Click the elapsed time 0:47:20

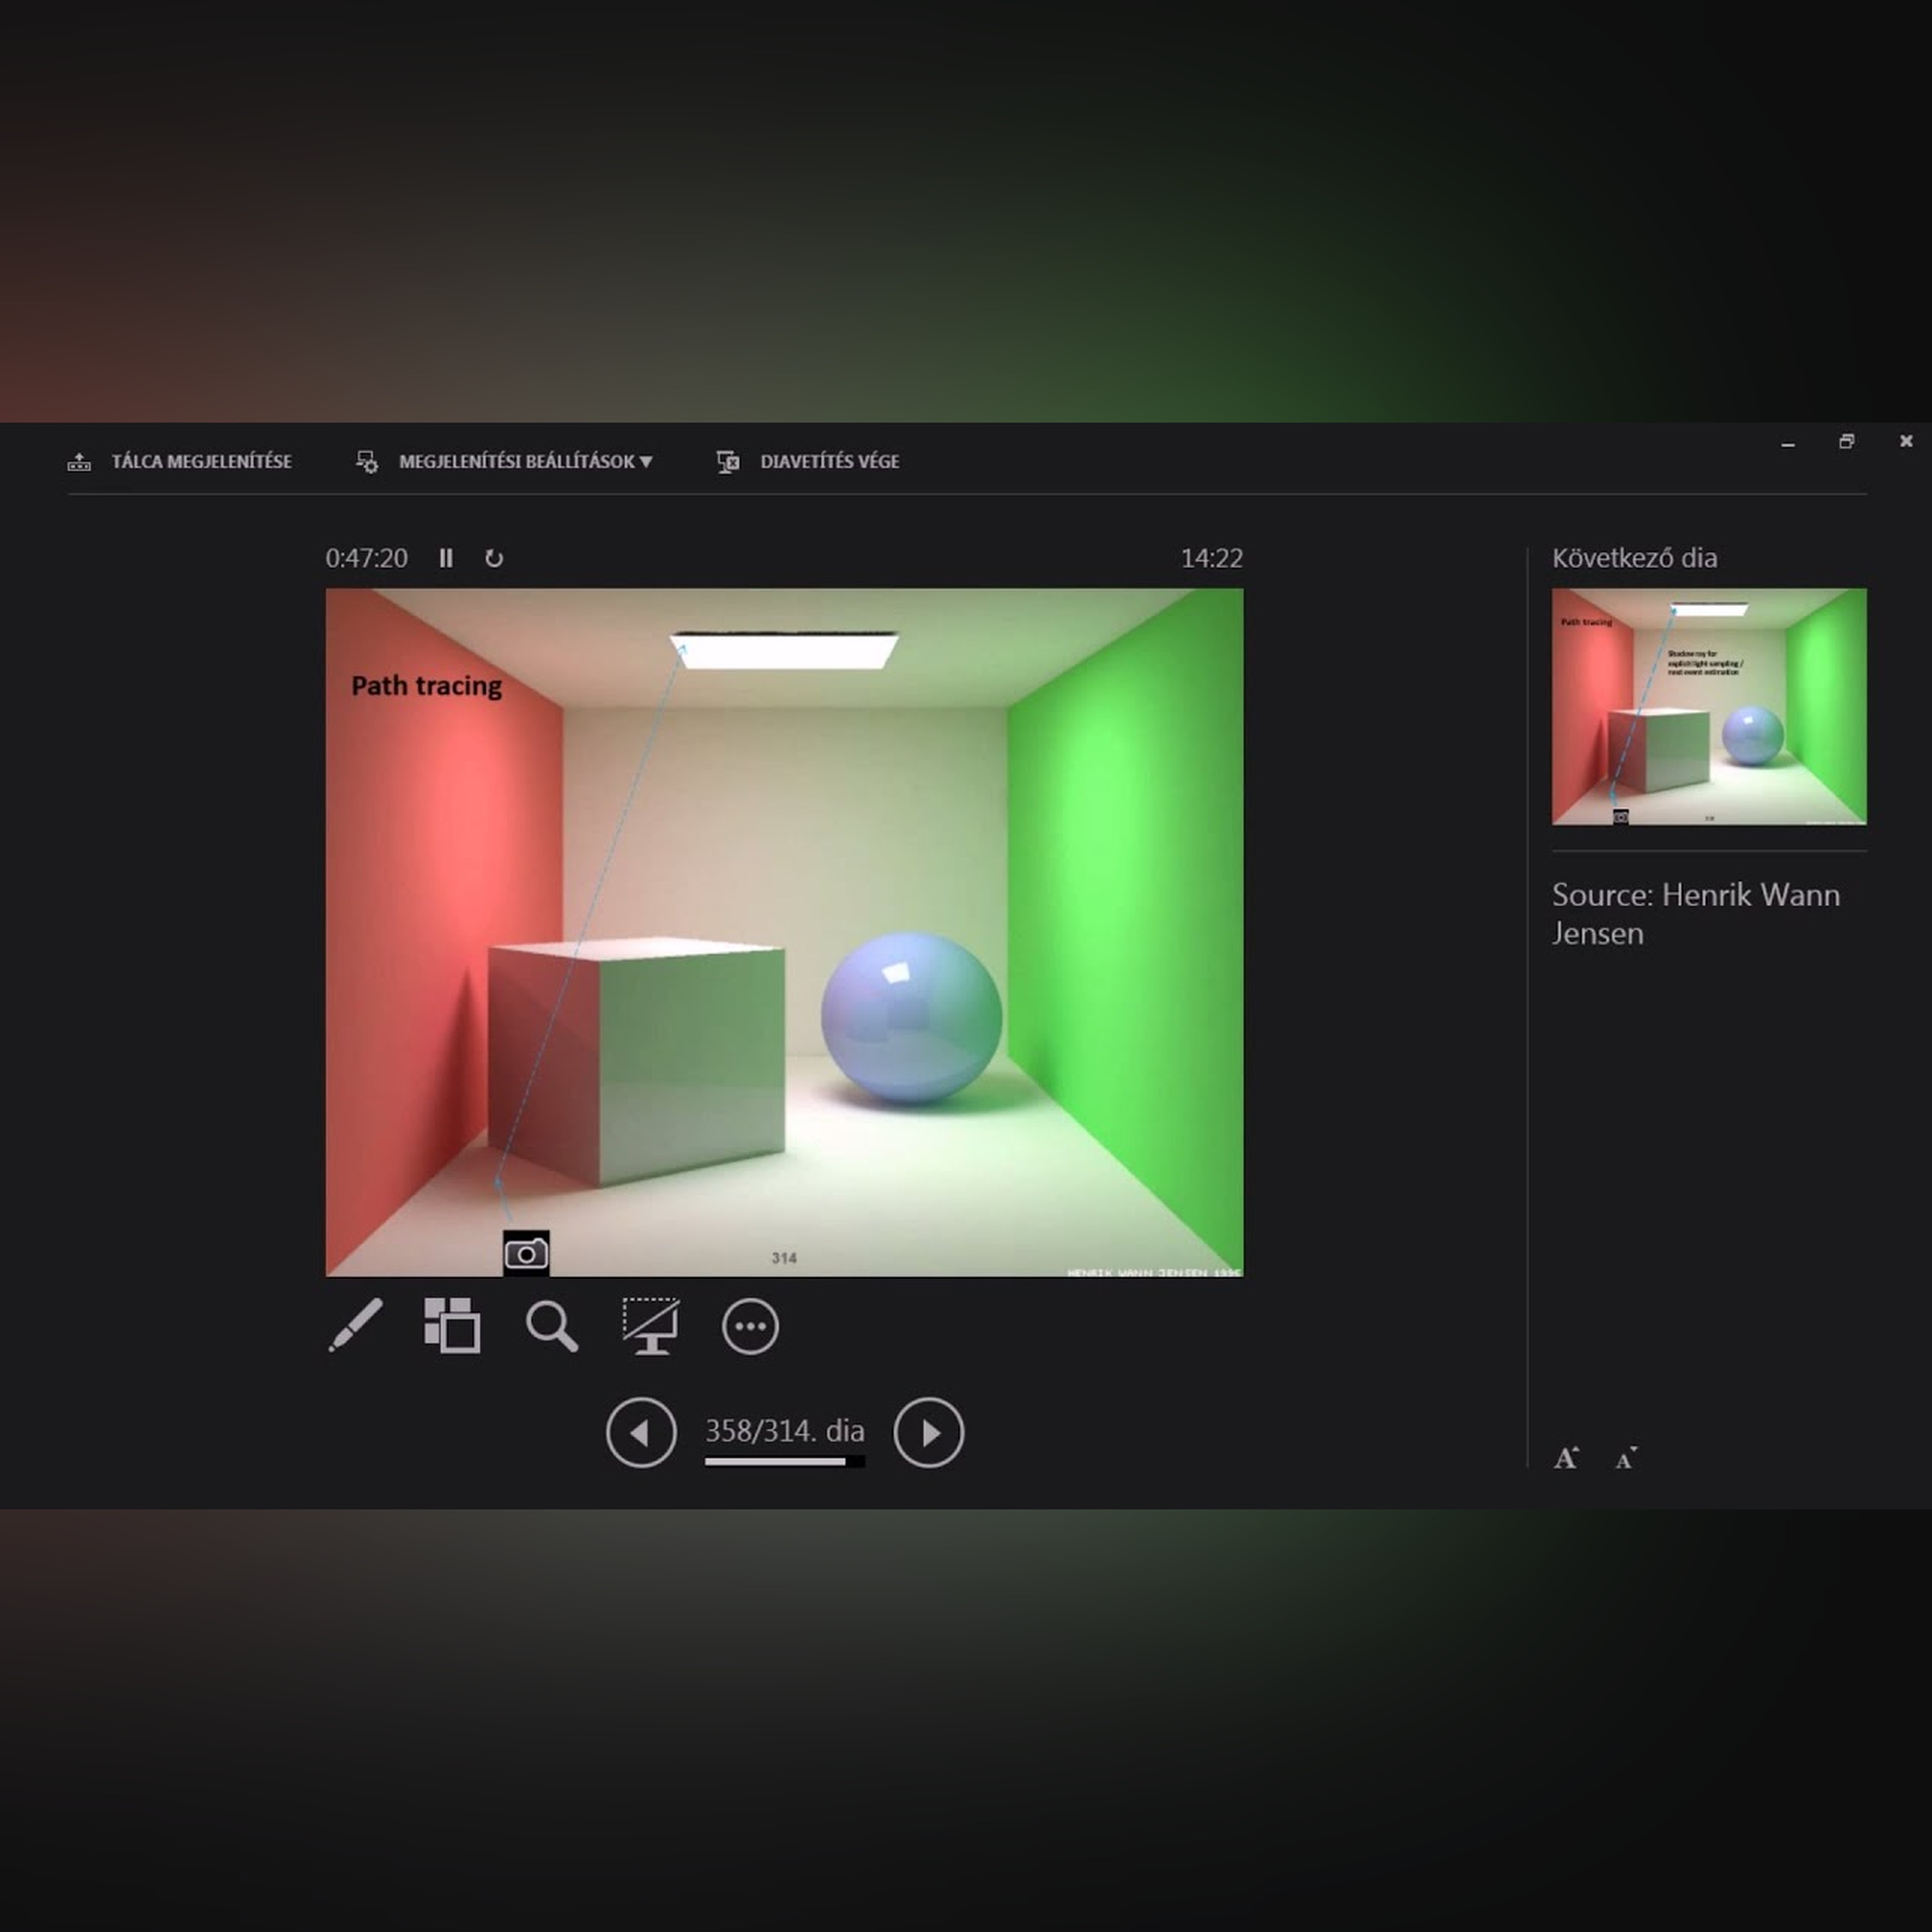366,558
